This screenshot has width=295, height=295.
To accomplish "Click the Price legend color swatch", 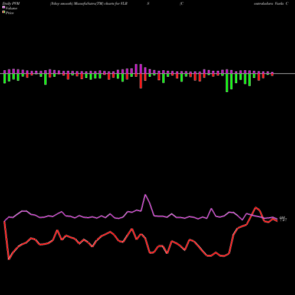I will (x=4, y=12).
